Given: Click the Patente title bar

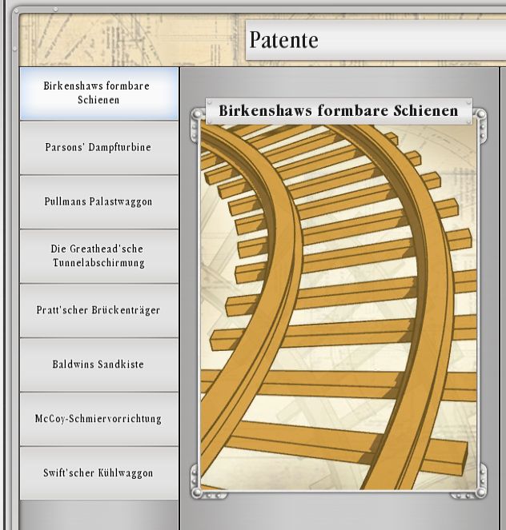Looking at the screenshot, I should click(x=375, y=40).
